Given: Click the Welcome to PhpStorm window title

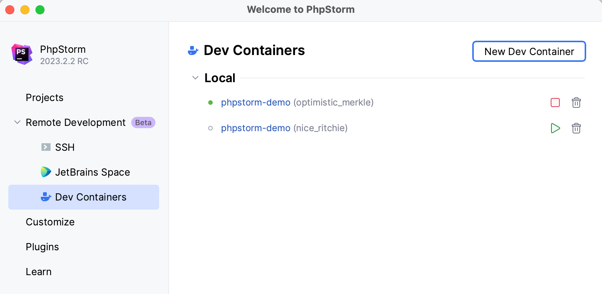Looking at the screenshot, I should click(x=301, y=9).
